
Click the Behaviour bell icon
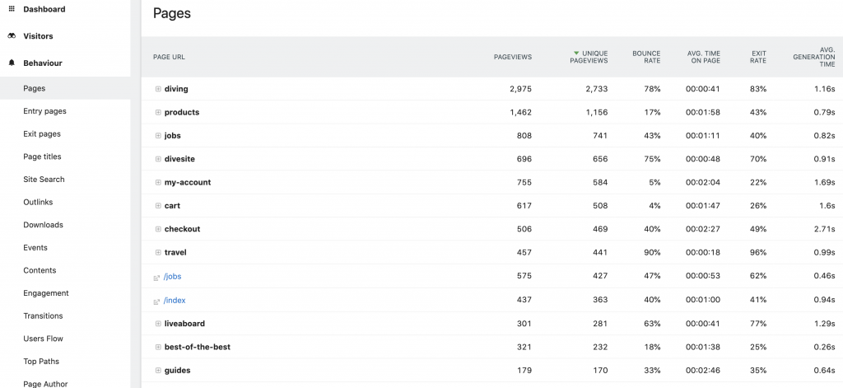tap(12, 63)
